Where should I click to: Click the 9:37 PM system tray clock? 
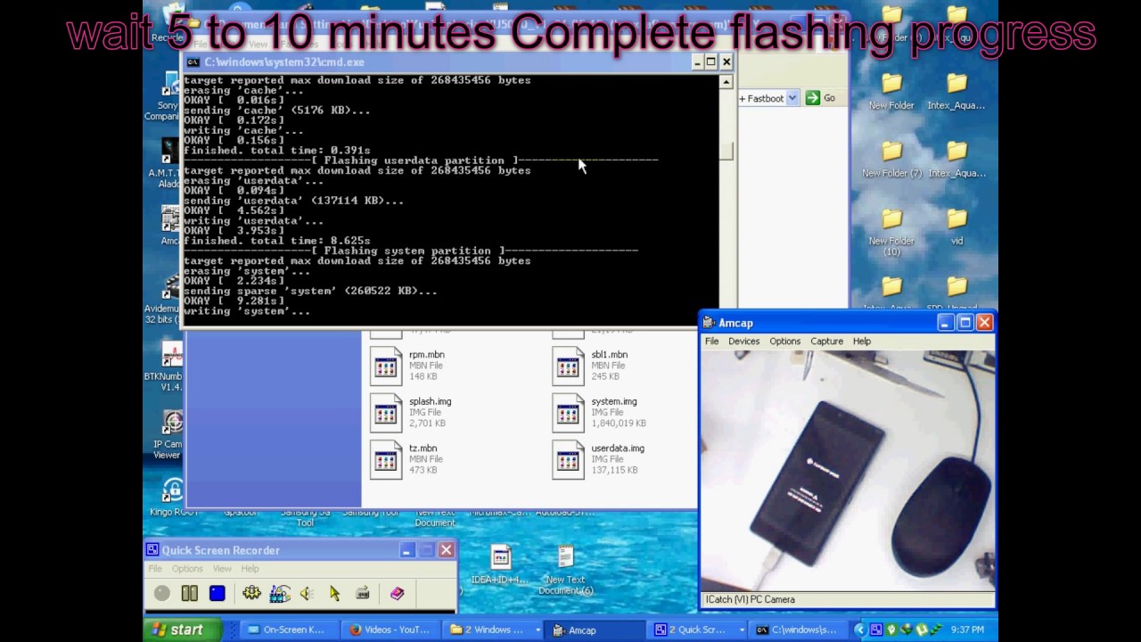click(x=967, y=630)
